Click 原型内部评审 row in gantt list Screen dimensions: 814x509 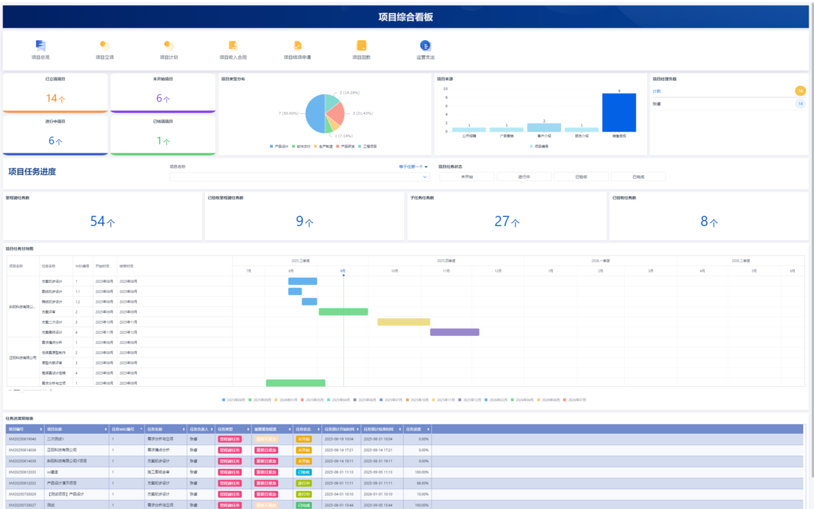coord(52,362)
